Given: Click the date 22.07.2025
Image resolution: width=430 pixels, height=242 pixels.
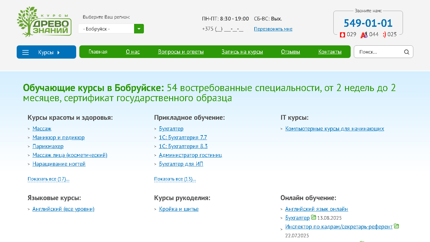Looking at the screenshot, I should point(297,236).
